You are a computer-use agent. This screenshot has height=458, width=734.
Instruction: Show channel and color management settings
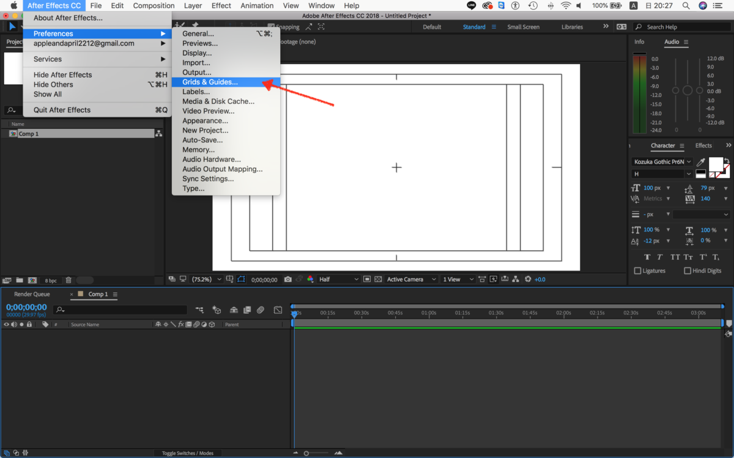point(310,279)
